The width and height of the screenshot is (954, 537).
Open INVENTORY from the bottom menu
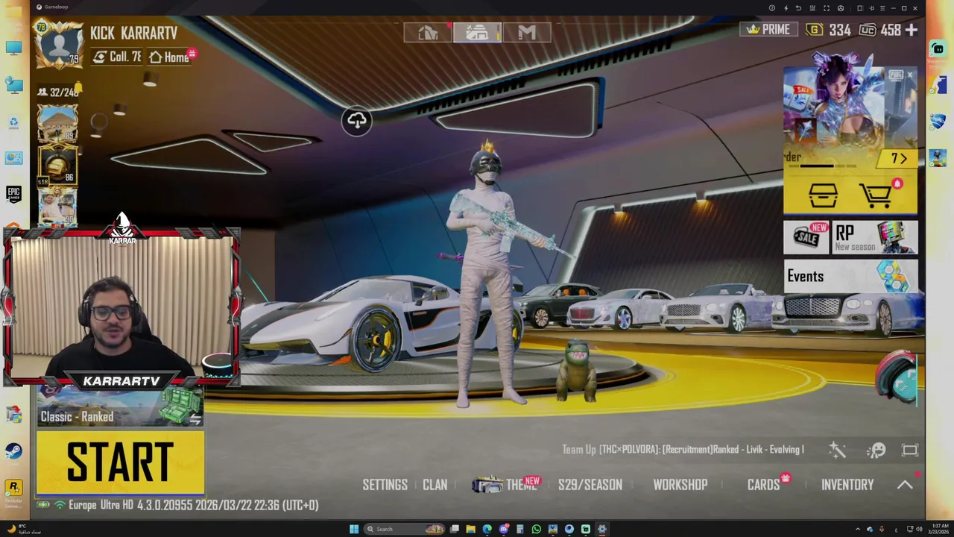coord(847,485)
